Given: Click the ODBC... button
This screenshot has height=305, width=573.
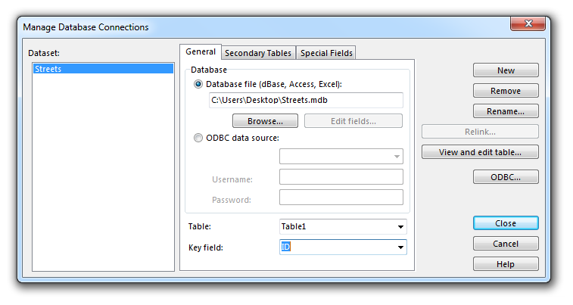Looking at the screenshot, I should 506,177.
